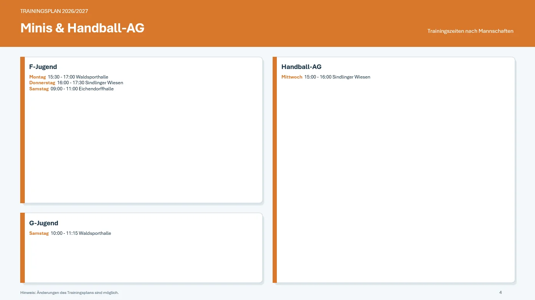535x300 pixels.
Task: Select the 'Handball-AG' card heading
Action: (301, 67)
